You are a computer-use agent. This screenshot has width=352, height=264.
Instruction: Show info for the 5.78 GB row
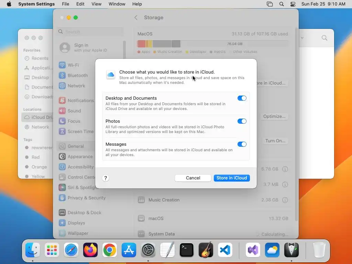(x=285, y=169)
